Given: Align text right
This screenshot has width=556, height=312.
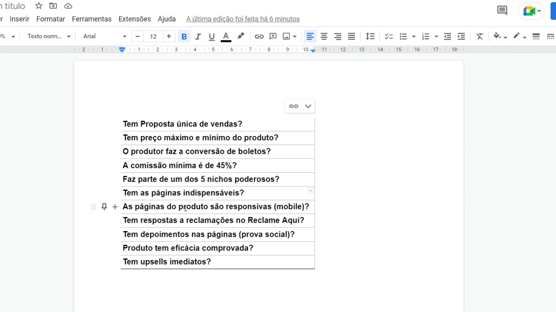Looking at the screenshot, I should coord(337,36).
